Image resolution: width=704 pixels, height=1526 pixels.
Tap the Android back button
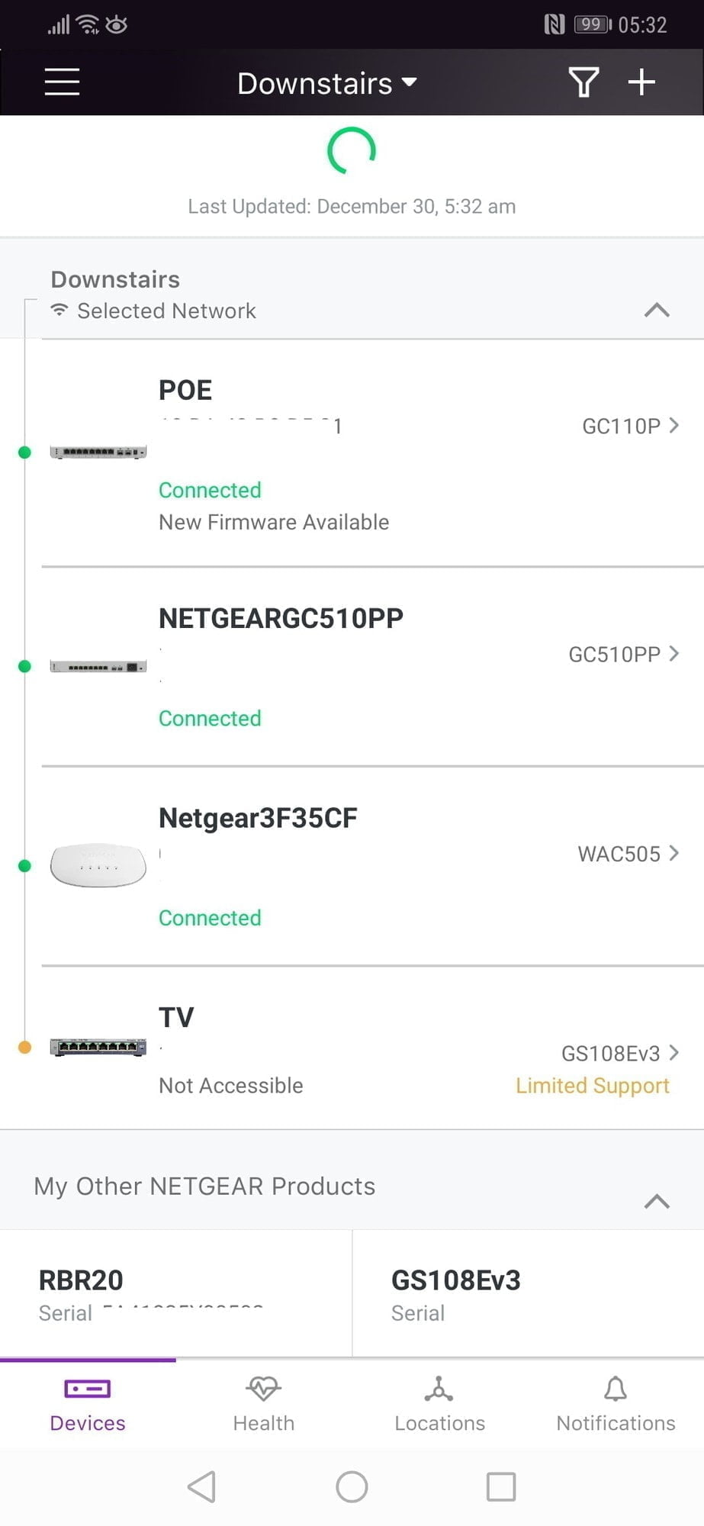point(202,1486)
